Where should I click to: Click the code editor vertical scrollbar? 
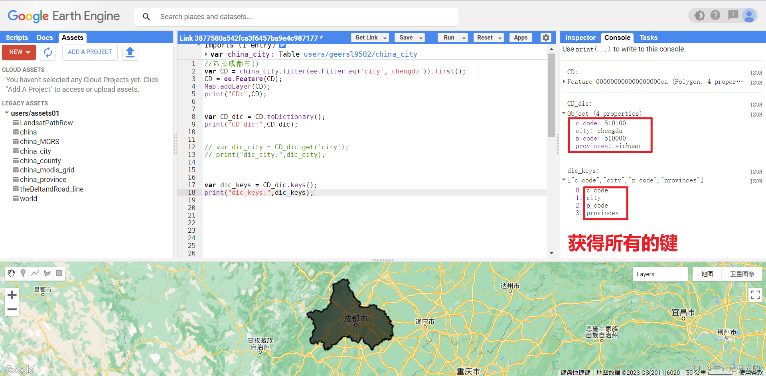point(551,95)
